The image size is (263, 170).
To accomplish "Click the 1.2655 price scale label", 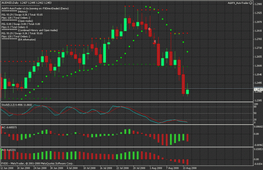I will [x=258, y=57].
